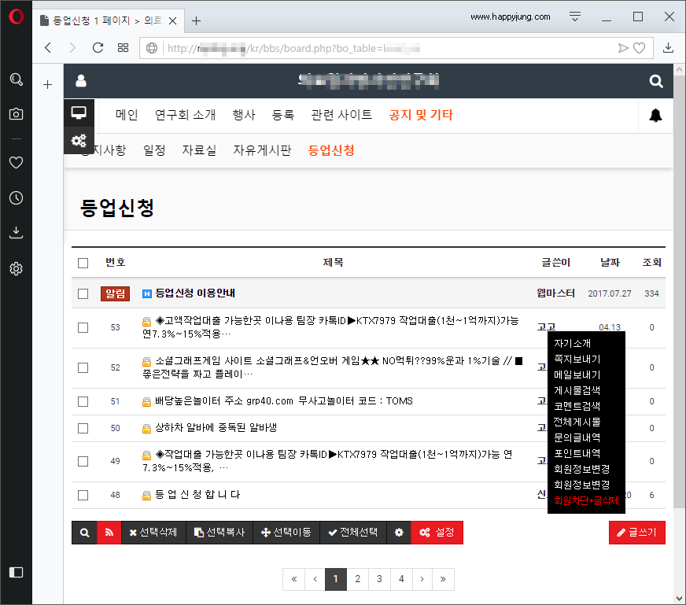Open the user profile icon in site header

pyautogui.click(x=81, y=81)
